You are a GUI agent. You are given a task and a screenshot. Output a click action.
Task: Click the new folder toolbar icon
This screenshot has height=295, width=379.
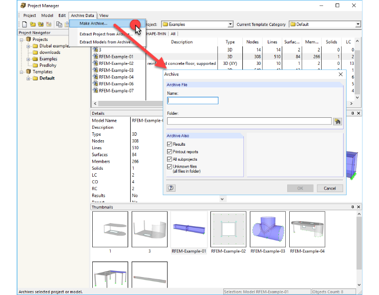point(32,24)
